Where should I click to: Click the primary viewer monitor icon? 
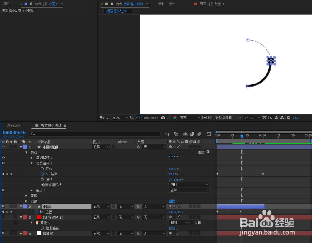click(x=107, y=118)
